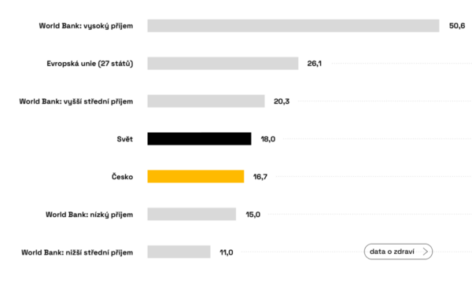Image resolution: width=472 pixels, height=283 pixels.
Task: Click the World Bank: nízký příjem bar
Action: pos(192,214)
